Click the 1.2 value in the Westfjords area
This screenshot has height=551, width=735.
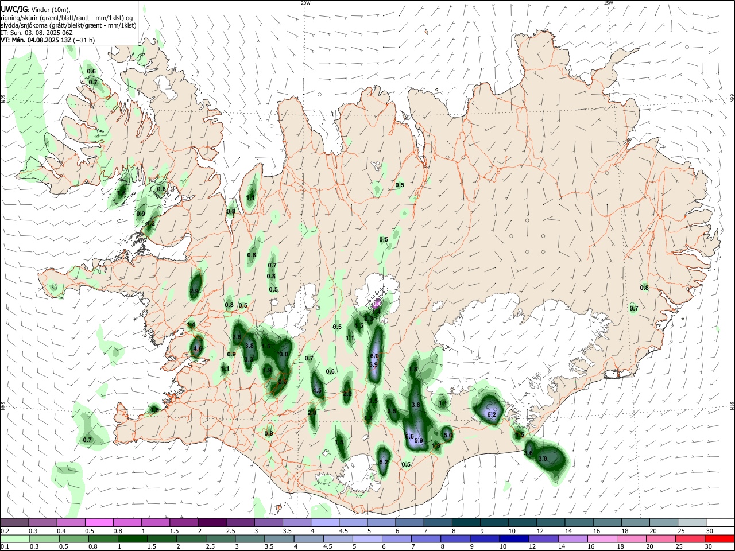pyautogui.click(x=150, y=223)
